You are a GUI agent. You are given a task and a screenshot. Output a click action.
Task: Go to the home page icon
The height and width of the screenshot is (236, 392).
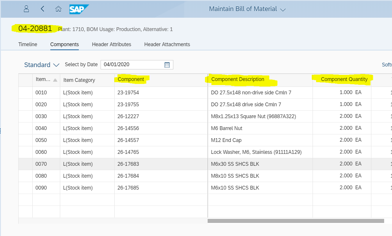[x=58, y=9]
